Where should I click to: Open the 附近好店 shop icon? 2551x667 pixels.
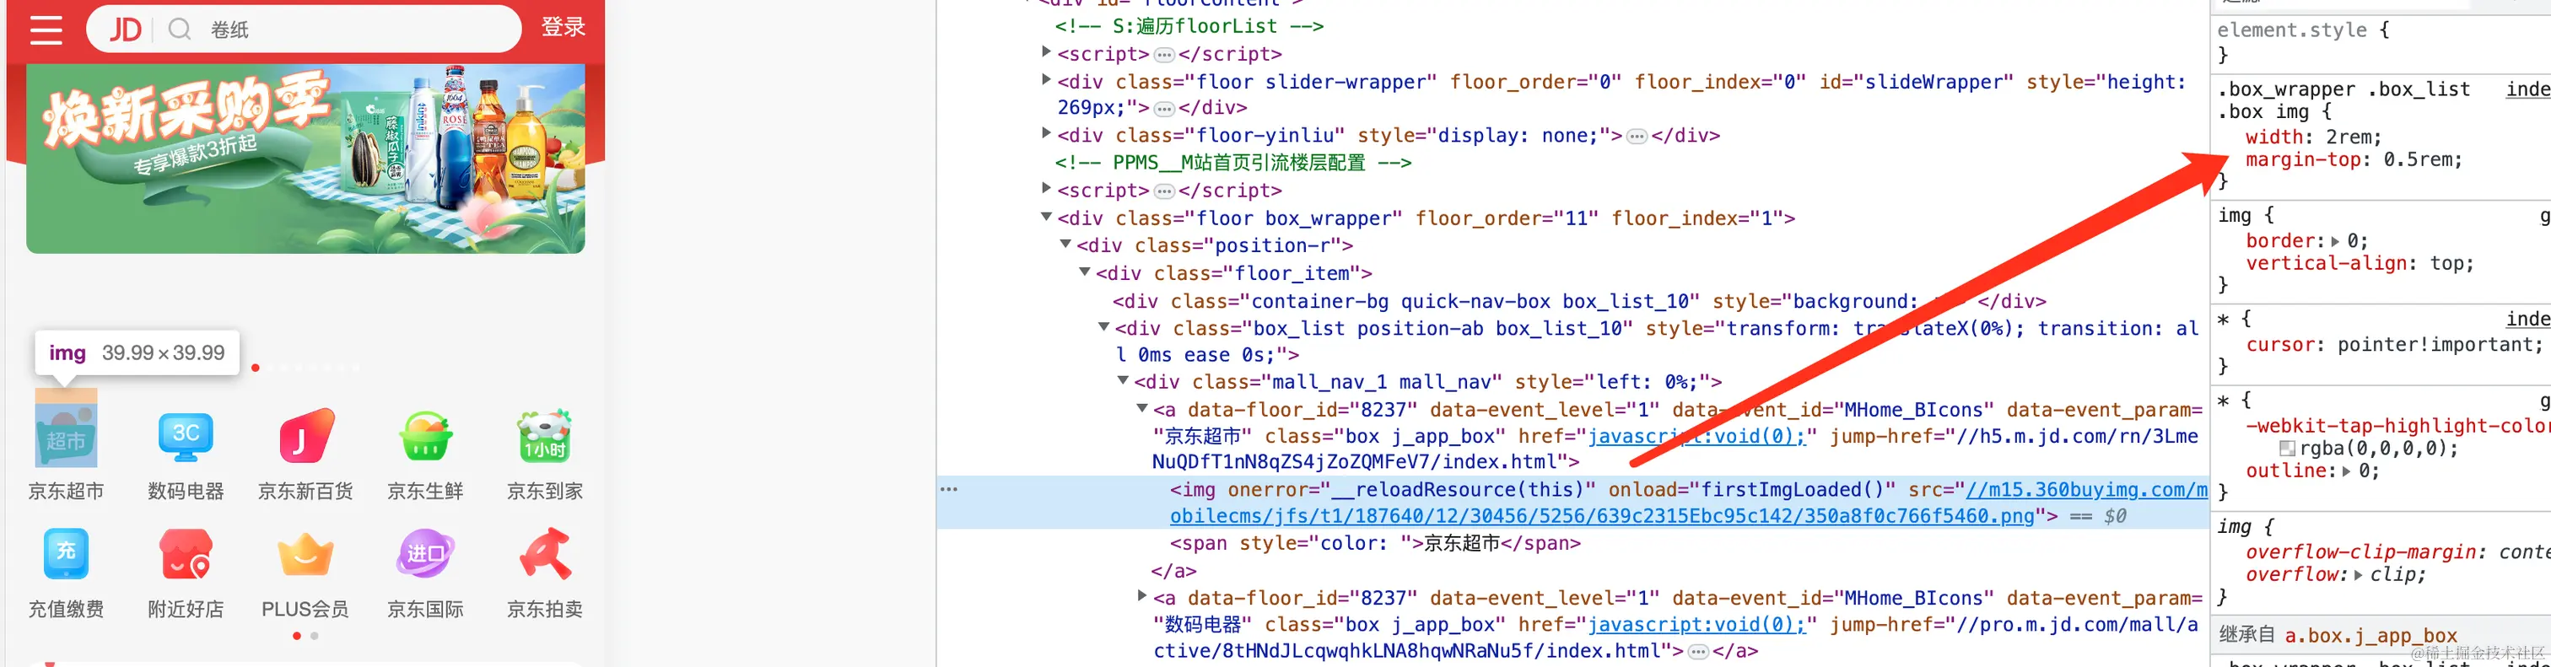point(186,554)
